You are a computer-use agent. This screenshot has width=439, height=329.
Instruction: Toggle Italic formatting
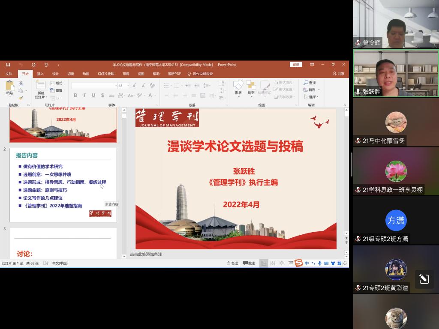point(84,96)
